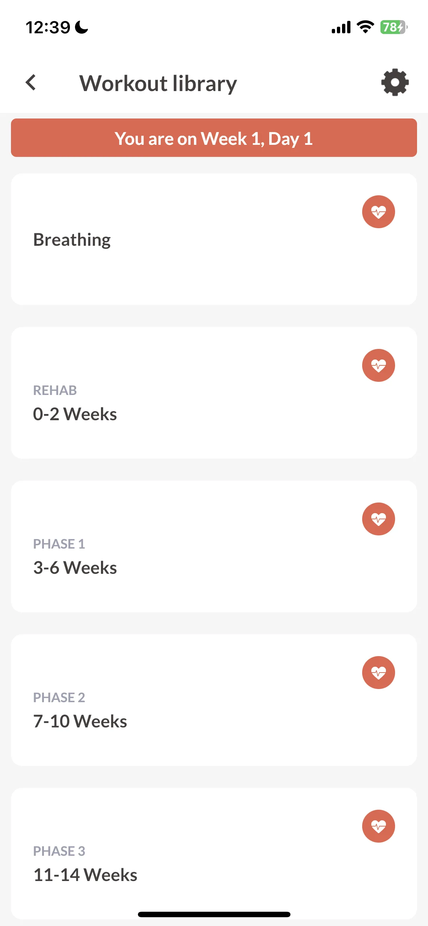Tap the home indicator bar
428x926 pixels.
tap(214, 914)
